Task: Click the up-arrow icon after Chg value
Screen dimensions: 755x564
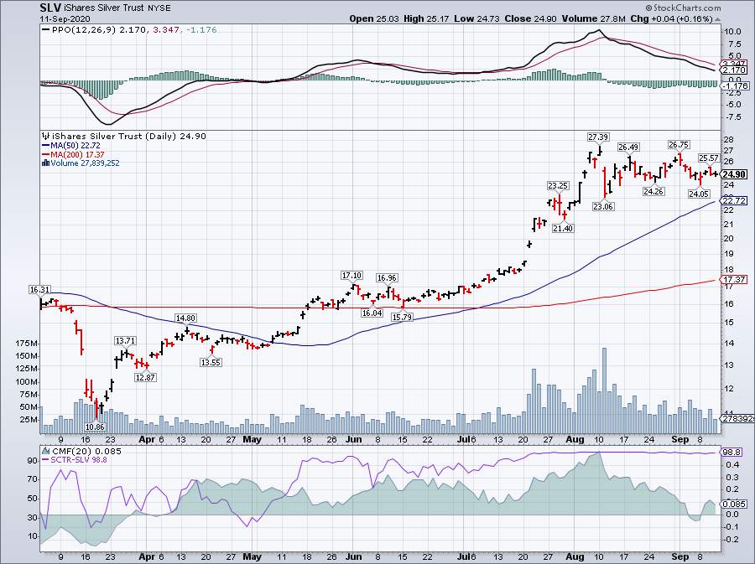Action: tap(717, 20)
